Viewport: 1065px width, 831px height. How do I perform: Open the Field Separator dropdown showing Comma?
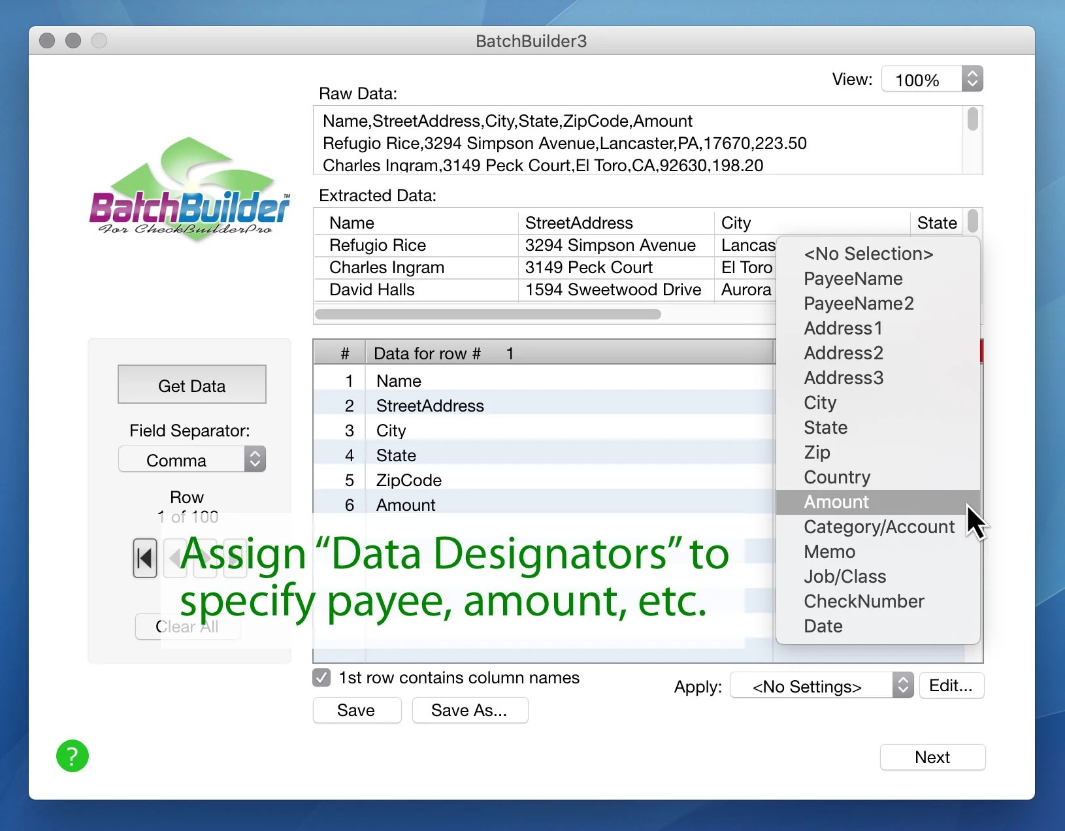[191, 459]
